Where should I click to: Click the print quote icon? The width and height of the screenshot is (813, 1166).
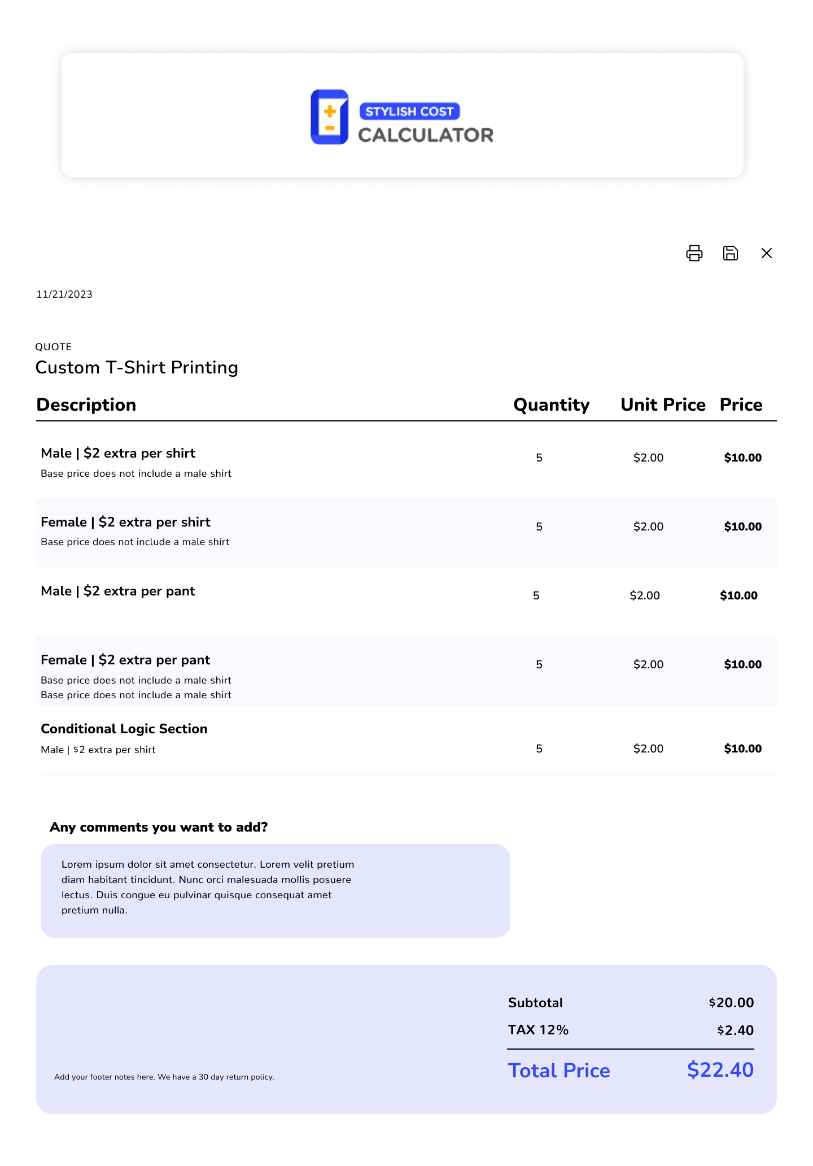pos(694,253)
